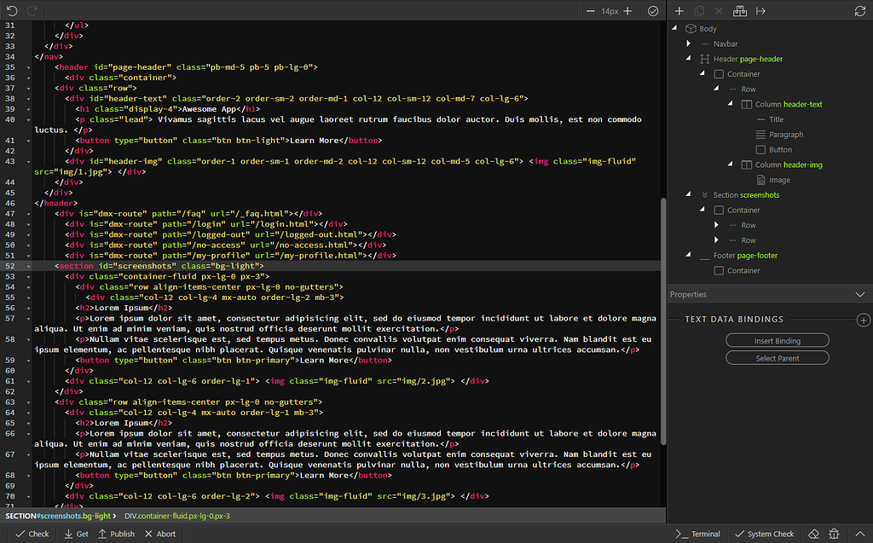Image resolution: width=873 pixels, height=543 pixels.
Task: Click the delete X icon above the DOM tree
Action: (719, 11)
